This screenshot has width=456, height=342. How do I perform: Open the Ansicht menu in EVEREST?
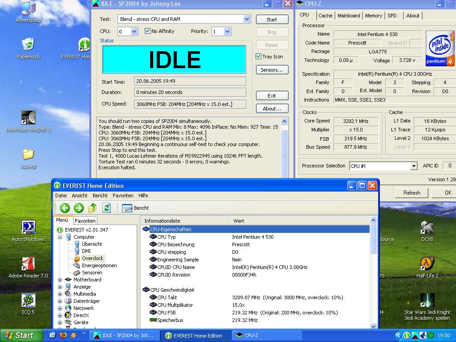[x=80, y=195]
